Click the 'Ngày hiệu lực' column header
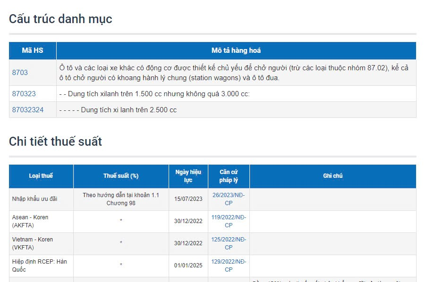The width and height of the screenshot is (435, 282). pyautogui.click(x=188, y=176)
